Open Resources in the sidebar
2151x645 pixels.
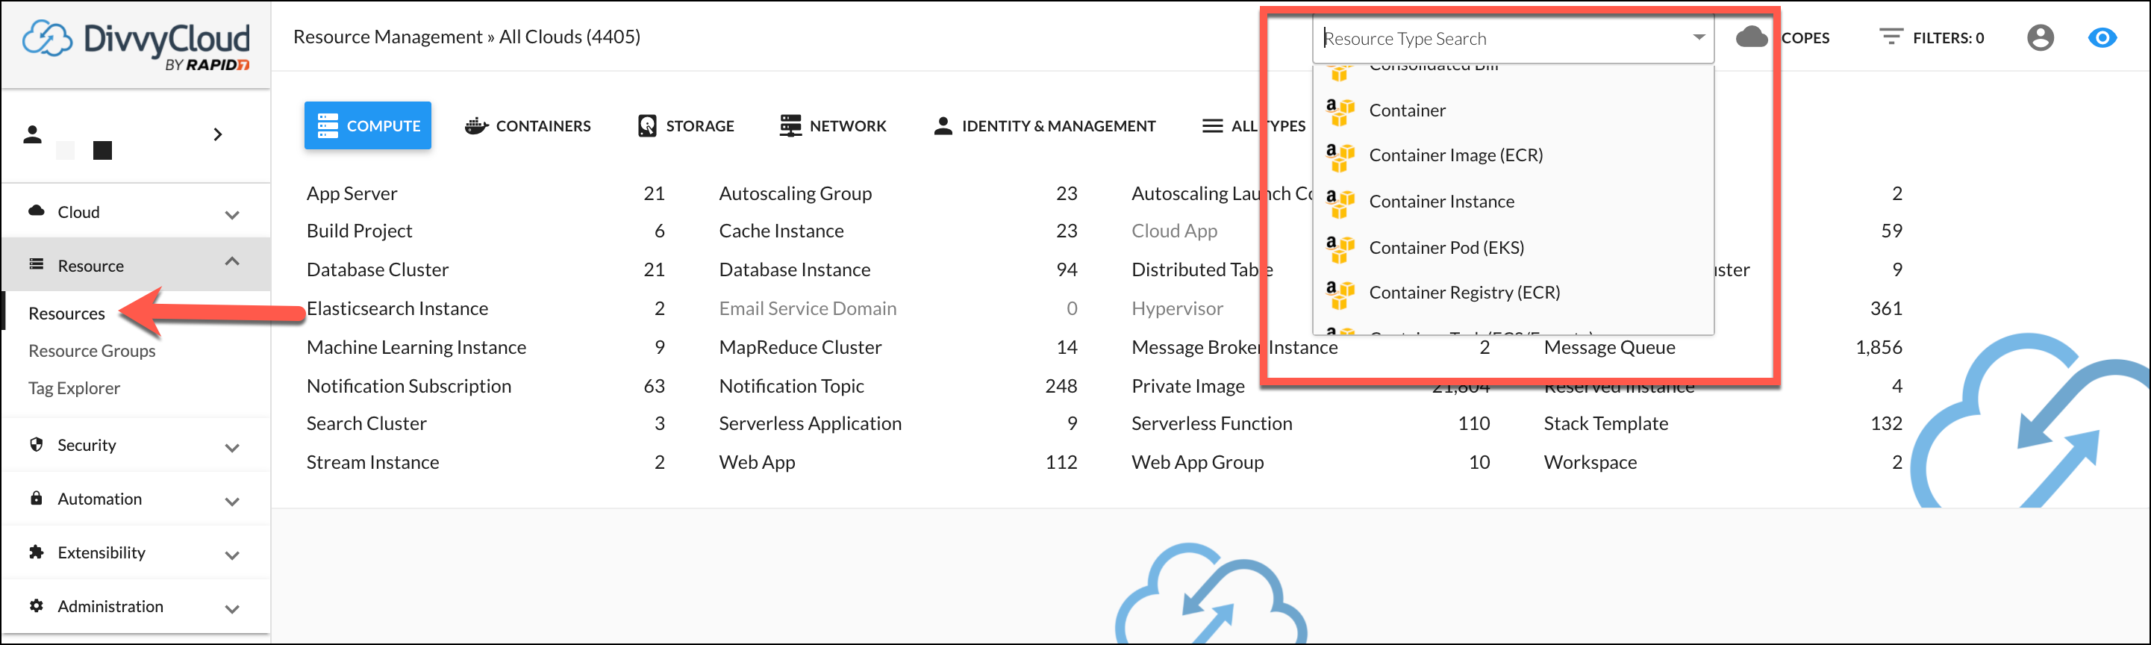click(x=67, y=314)
